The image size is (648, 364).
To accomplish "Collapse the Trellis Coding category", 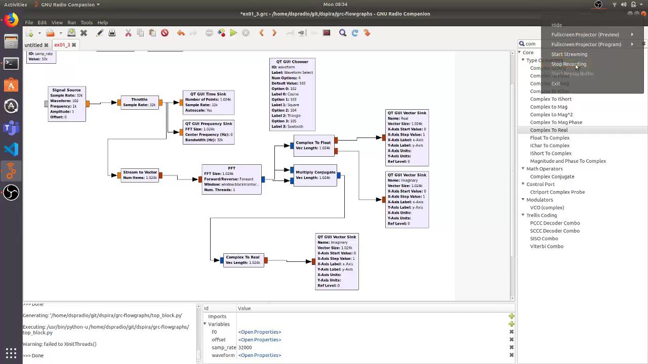I will (x=523, y=215).
